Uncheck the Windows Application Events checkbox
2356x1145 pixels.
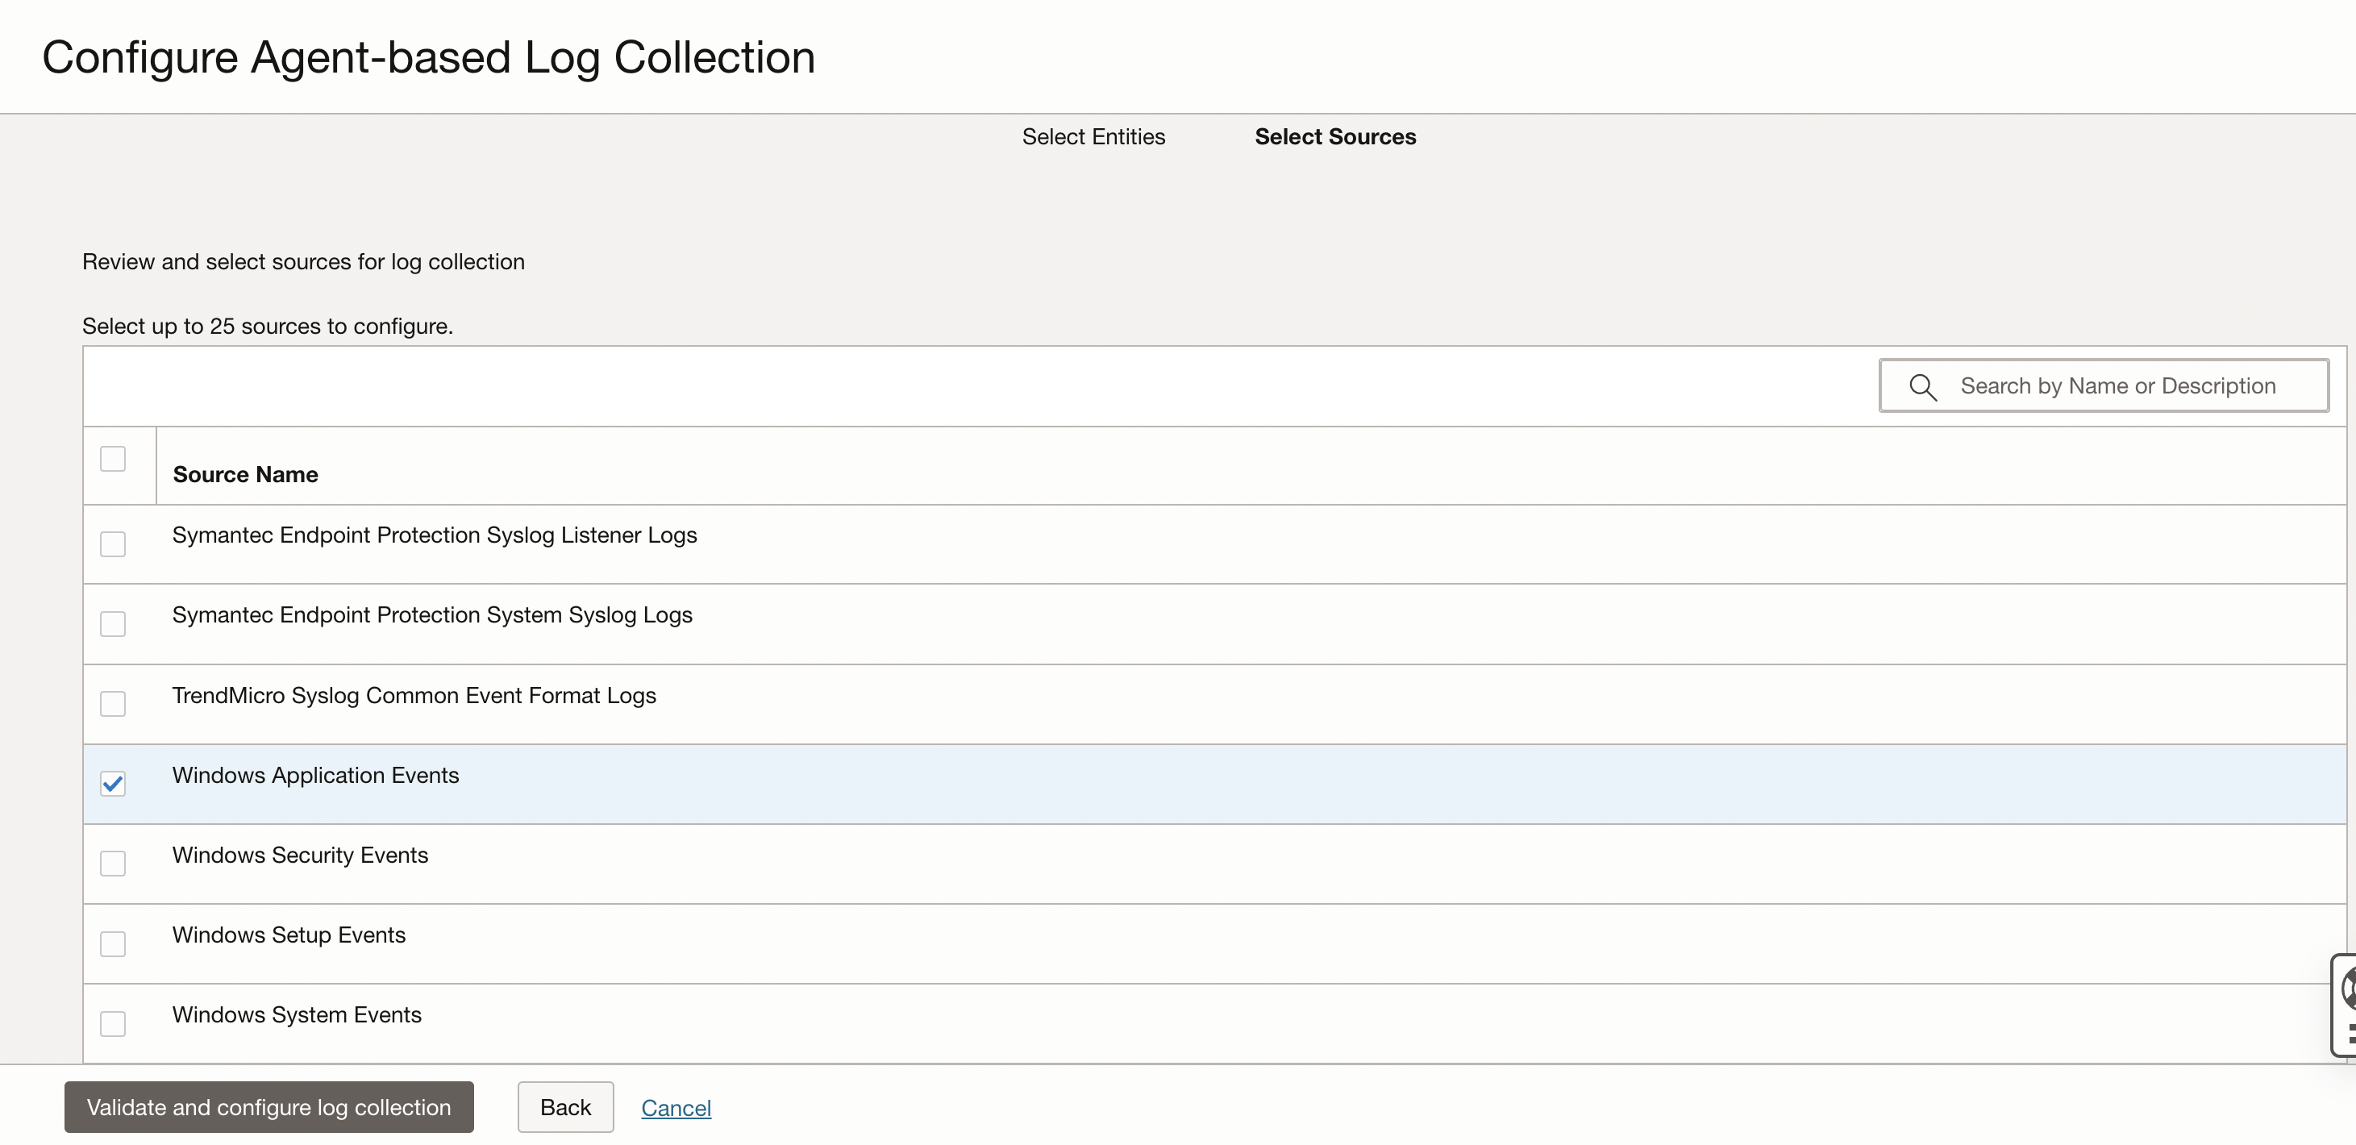[x=113, y=784]
